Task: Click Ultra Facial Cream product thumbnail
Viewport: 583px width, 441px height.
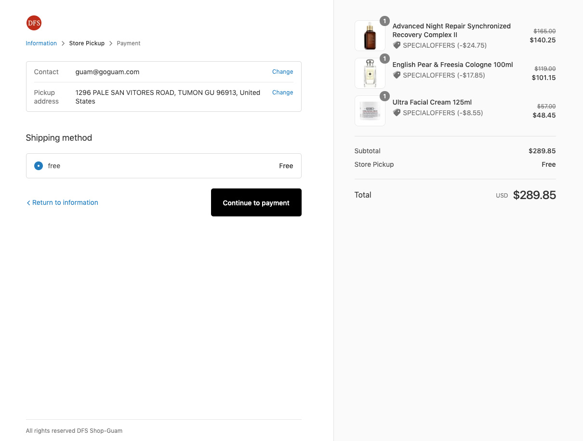Action: pos(370,111)
